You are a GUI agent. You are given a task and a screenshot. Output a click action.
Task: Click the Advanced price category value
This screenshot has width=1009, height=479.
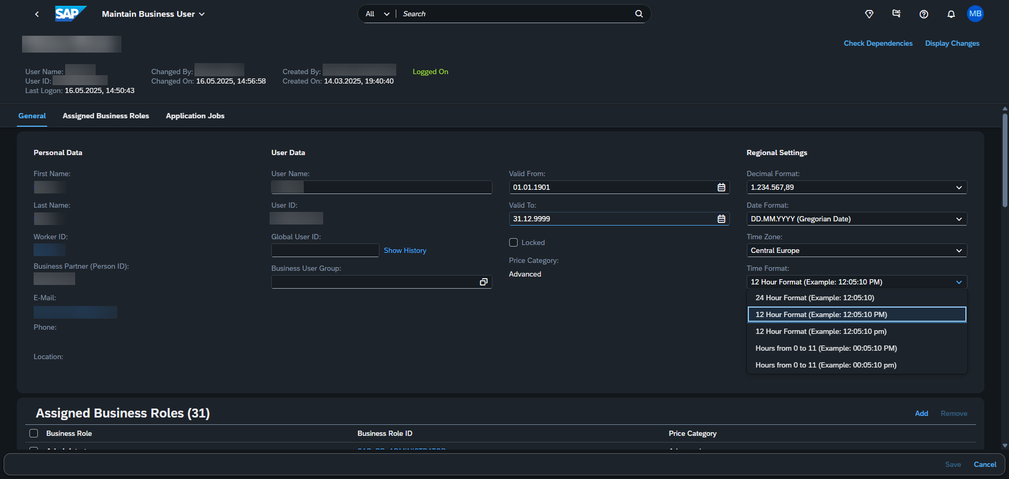click(525, 274)
